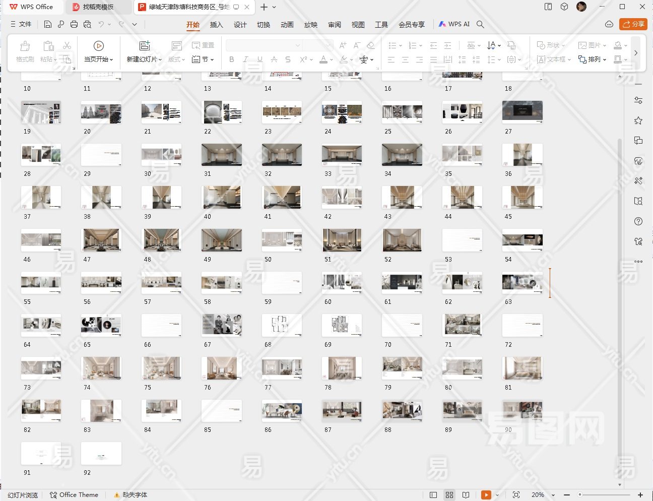Open the search magnifier icon beside WPS AI

click(x=480, y=24)
